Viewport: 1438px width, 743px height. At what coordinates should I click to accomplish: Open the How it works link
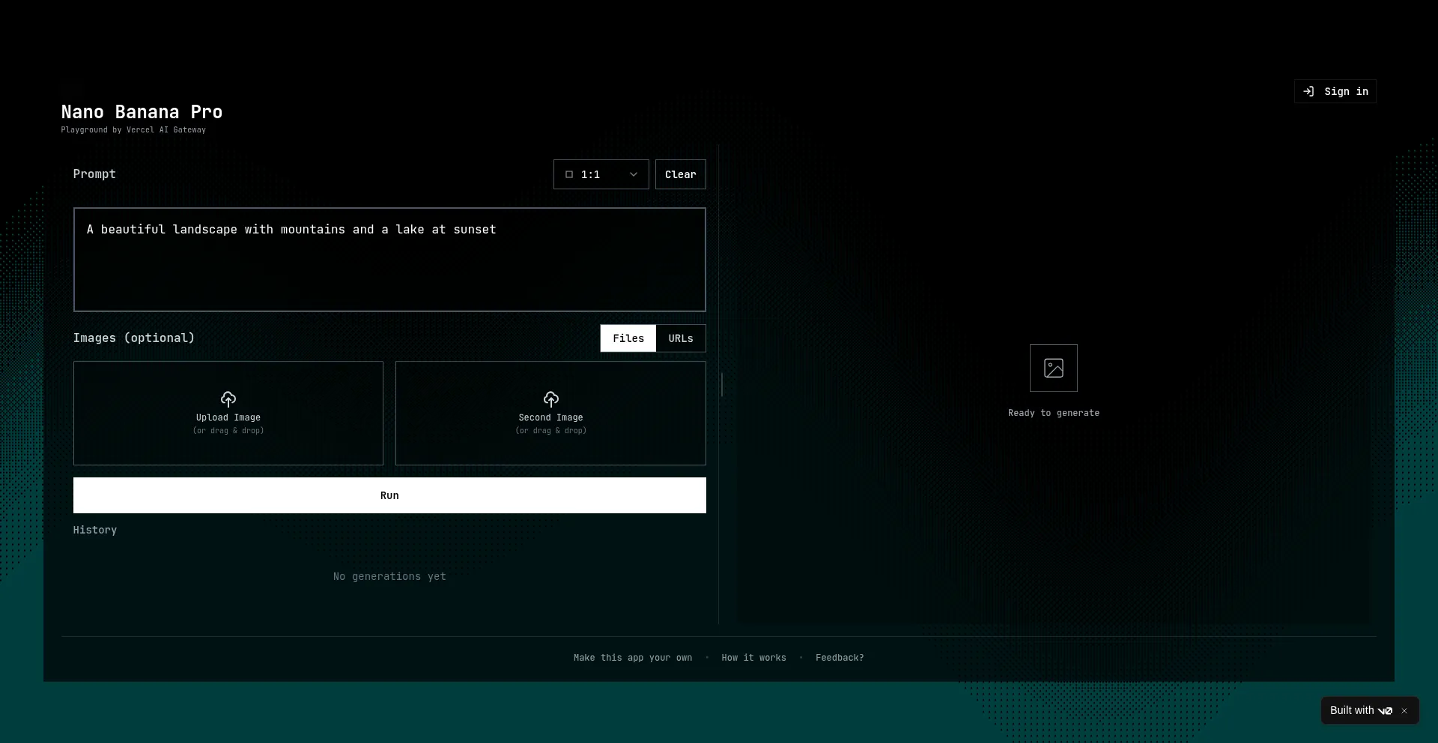753,658
